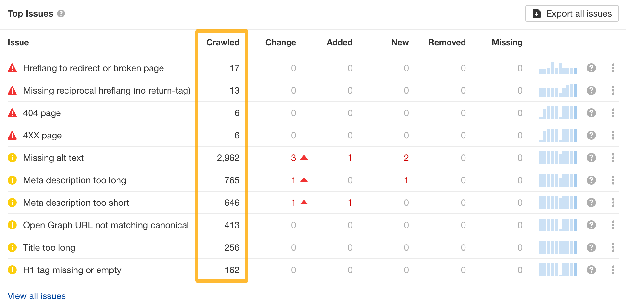Screen dimensions: 626x307
Task: Click the help icon beside the Top Issues heading
Action: (x=62, y=13)
